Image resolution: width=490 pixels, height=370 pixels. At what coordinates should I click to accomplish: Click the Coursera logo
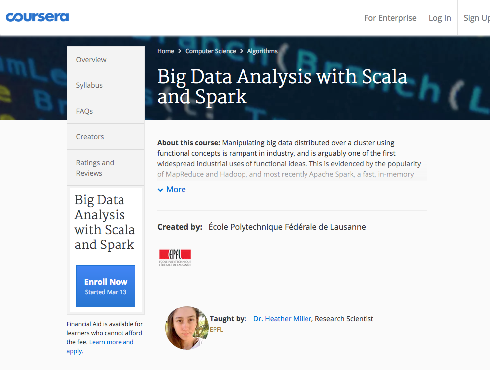[38, 17]
